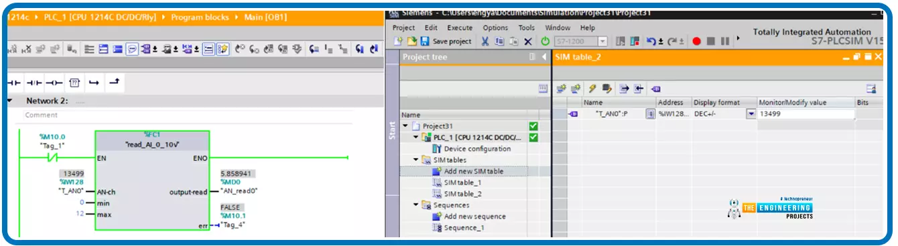Start recording with red circle button
The image size is (898, 246).
(696, 42)
